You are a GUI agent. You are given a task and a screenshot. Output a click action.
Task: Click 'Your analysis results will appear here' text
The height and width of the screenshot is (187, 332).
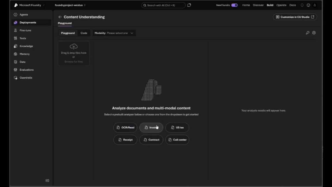click(x=263, y=111)
